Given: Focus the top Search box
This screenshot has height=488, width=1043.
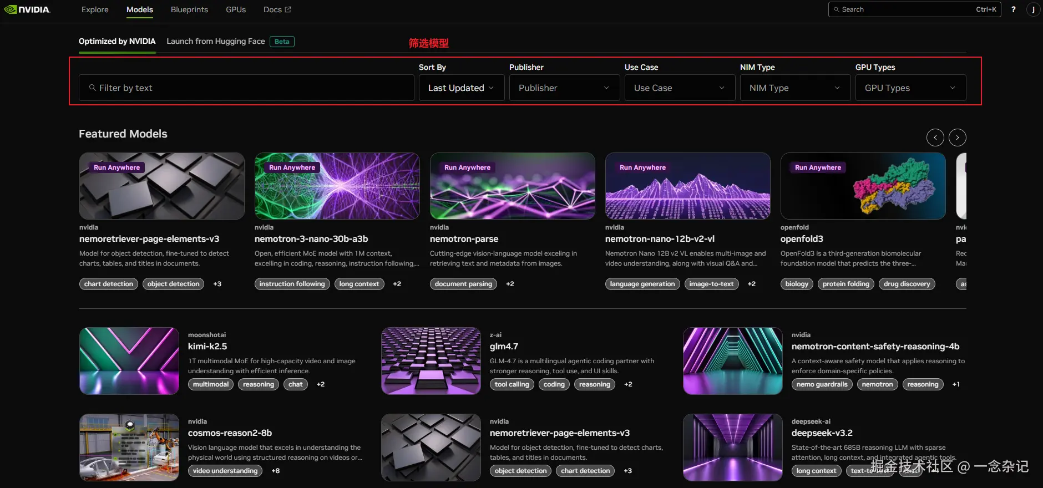Looking at the screenshot, I should tap(914, 9).
